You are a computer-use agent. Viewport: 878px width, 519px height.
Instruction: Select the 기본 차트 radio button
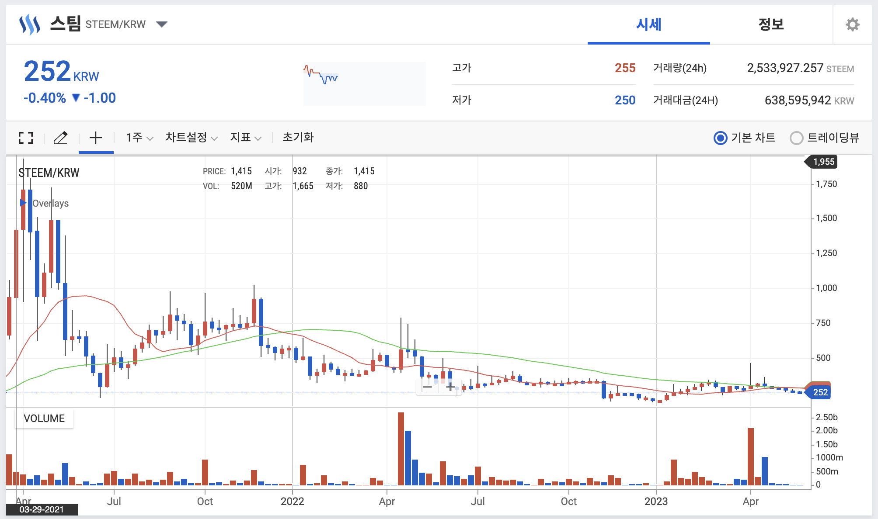720,138
